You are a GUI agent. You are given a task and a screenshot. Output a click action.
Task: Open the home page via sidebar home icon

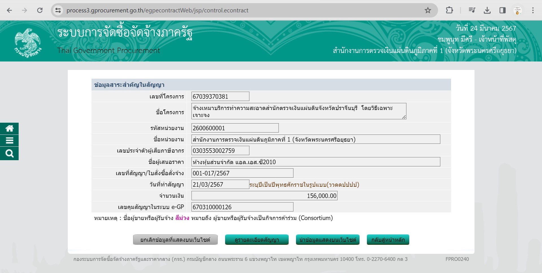9,128
